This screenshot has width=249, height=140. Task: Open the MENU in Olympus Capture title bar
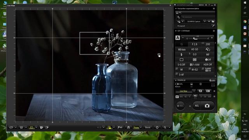pos(201,5)
